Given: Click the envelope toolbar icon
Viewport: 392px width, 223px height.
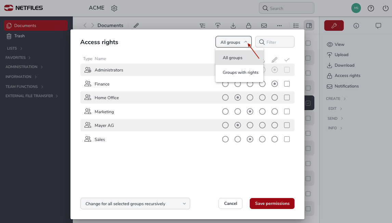Looking at the screenshot, I should (264, 26).
